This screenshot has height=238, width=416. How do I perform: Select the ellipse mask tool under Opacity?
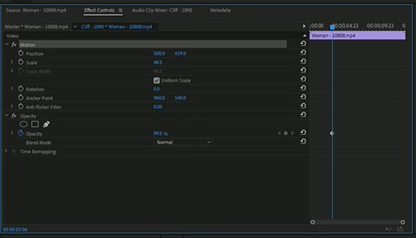tap(23, 124)
